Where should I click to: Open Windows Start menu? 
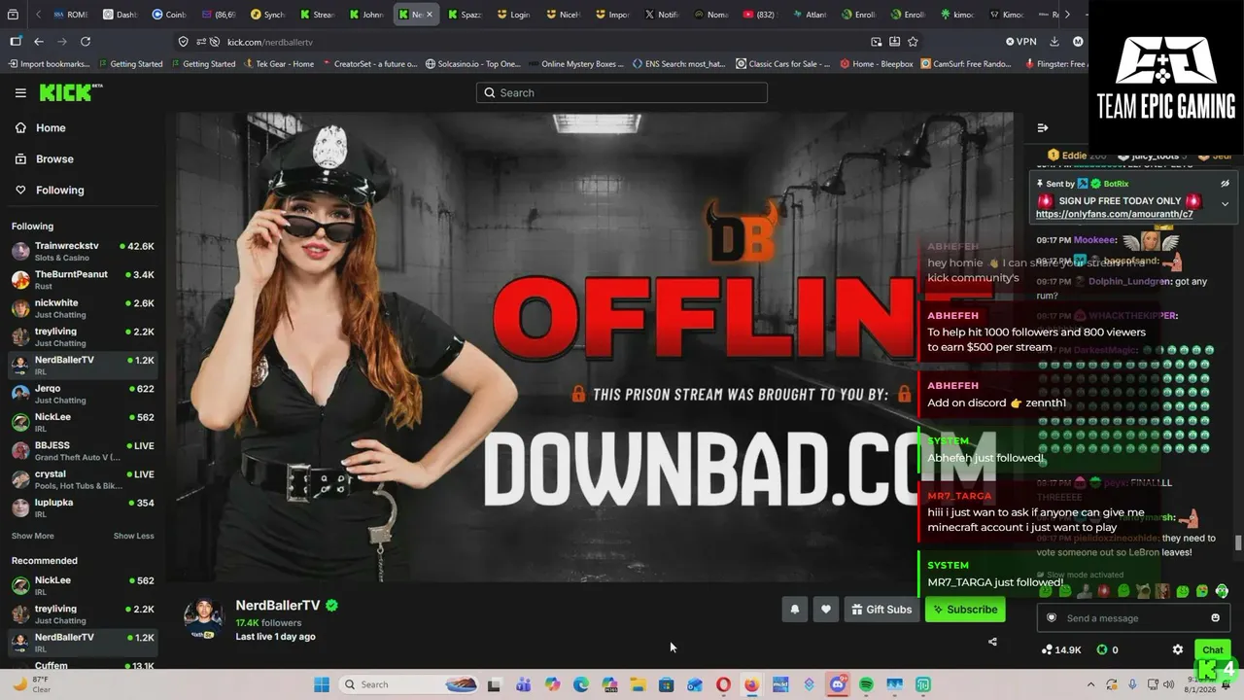[322, 684]
